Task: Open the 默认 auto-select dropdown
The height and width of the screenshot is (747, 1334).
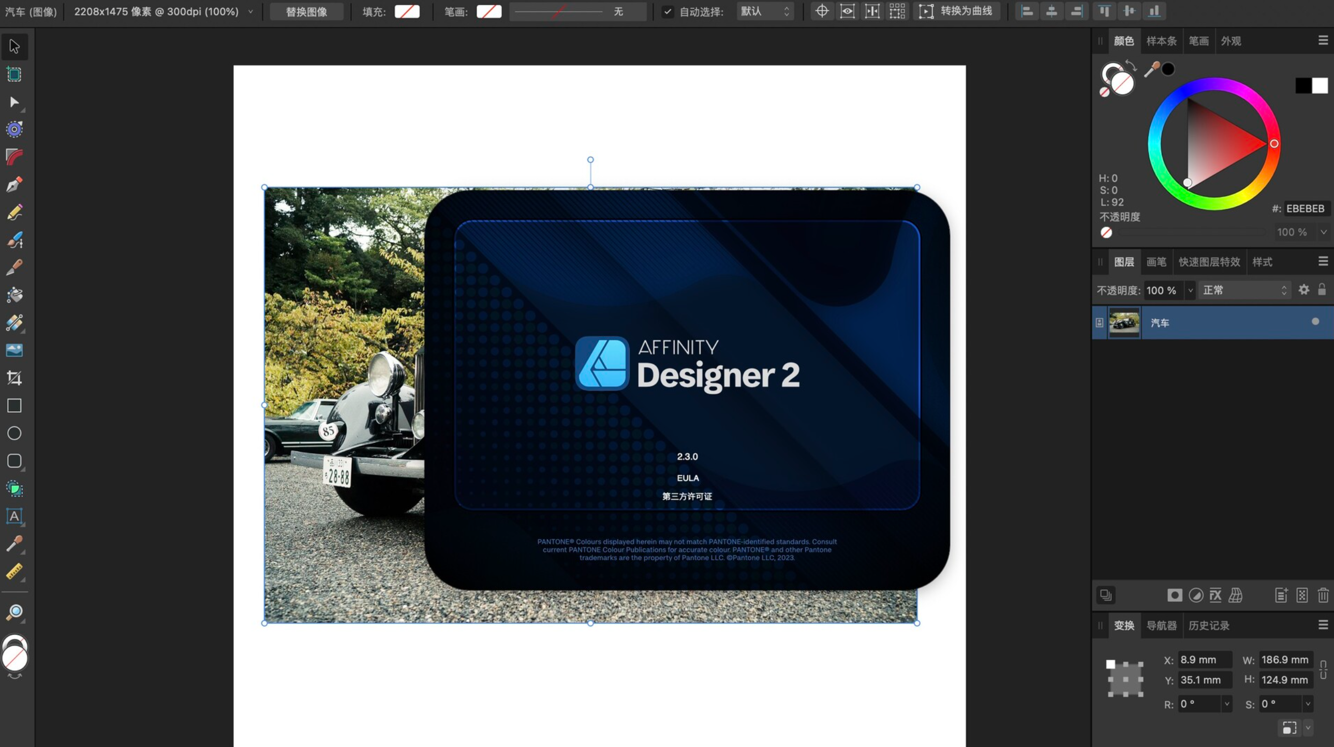Action: (x=765, y=11)
